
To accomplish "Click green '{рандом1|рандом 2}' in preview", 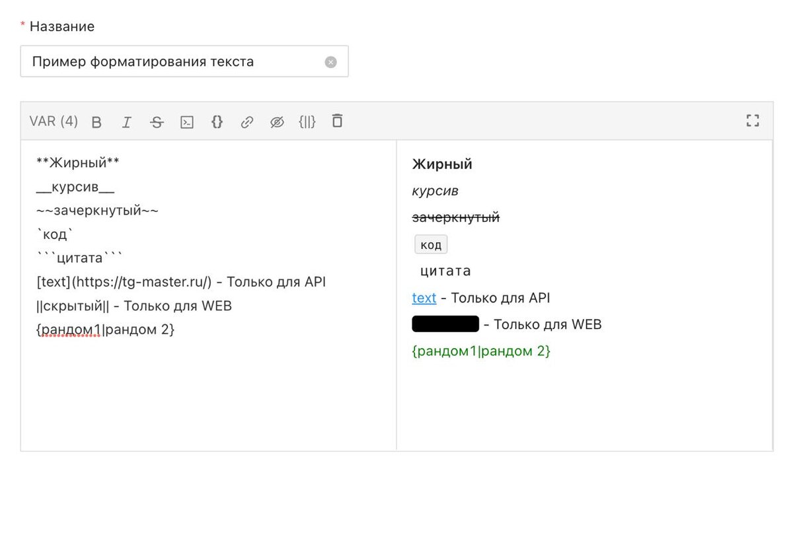I will (x=481, y=351).
